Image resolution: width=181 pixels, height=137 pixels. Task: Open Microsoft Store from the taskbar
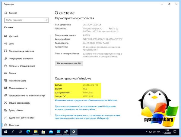tap(43, 132)
